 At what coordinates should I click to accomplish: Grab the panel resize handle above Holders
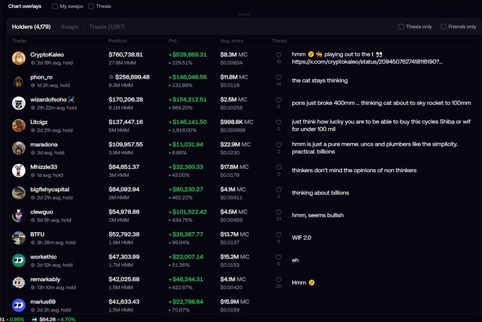[x=244, y=14]
